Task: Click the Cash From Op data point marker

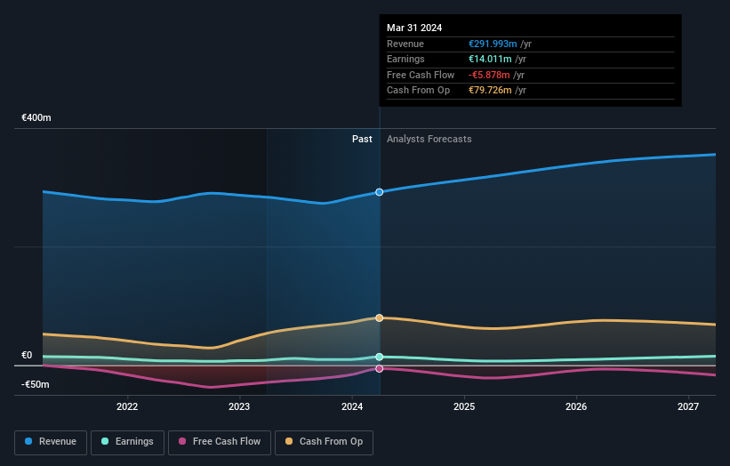Action: (x=380, y=318)
